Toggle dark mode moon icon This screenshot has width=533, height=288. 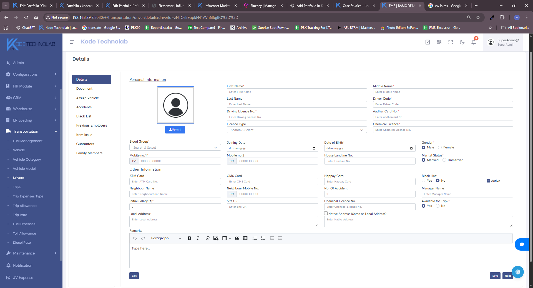pos(462,42)
